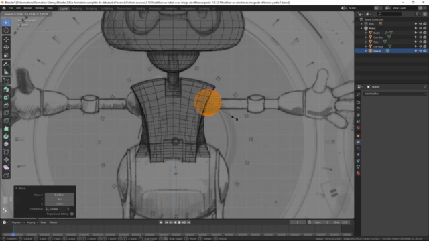Select the Shrink/Fatten tool

[x=6, y=159]
